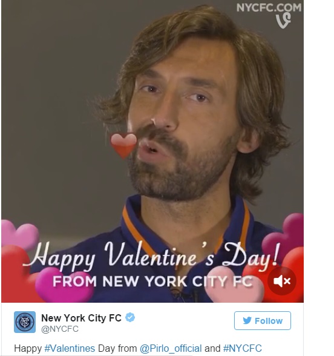The image size is (334, 356).
Task: Click the red heart emoji near the lips
Action: pos(123,146)
